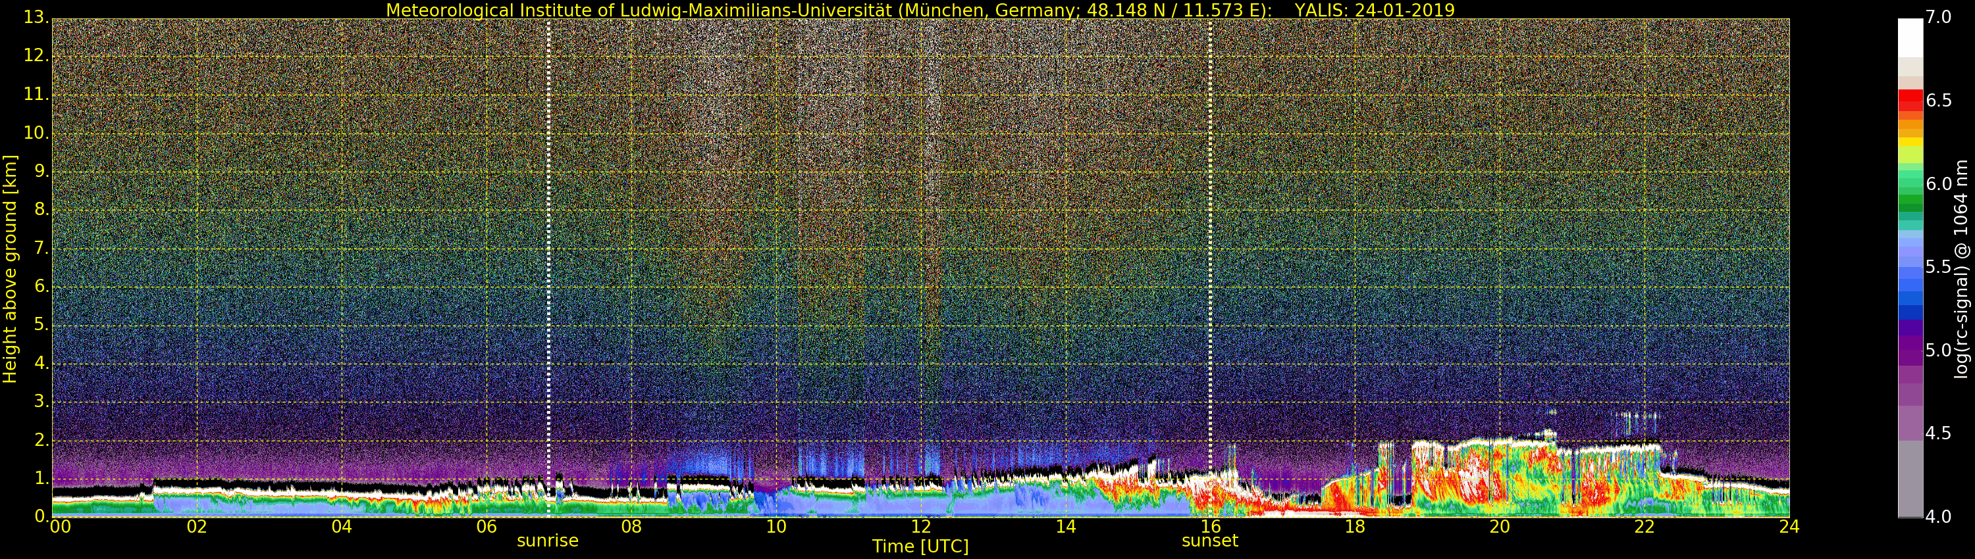Click the colorbar tick label 5.0
The image size is (1975, 559).
click(1939, 351)
